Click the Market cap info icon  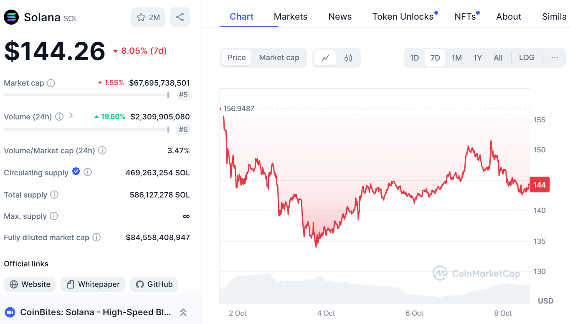click(x=51, y=83)
